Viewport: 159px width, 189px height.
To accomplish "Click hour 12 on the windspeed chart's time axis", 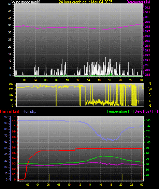I will [x=78, y=80].
